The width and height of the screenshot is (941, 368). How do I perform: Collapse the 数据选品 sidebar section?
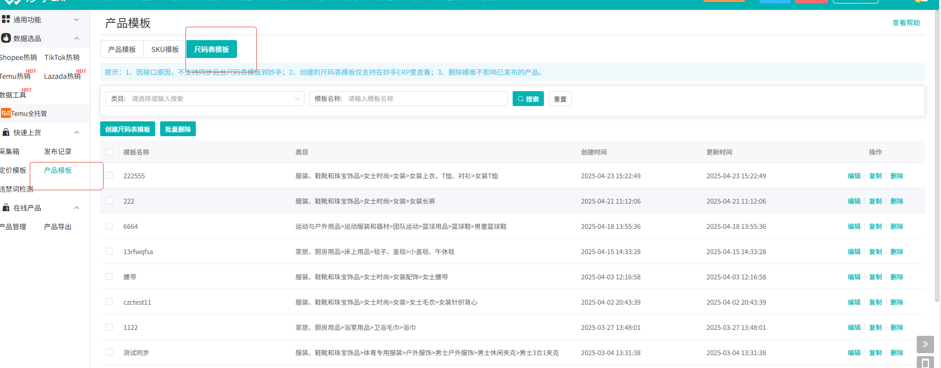tap(76, 38)
